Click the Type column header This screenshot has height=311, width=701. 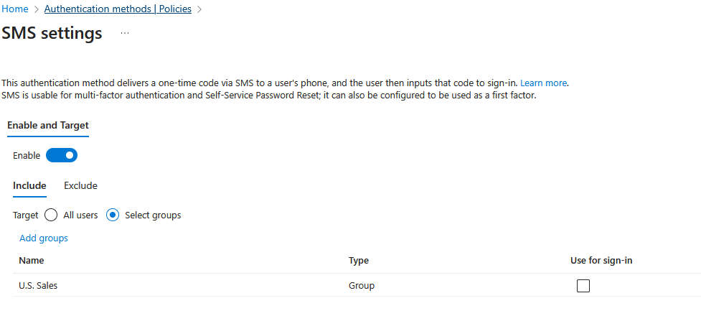(359, 261)
